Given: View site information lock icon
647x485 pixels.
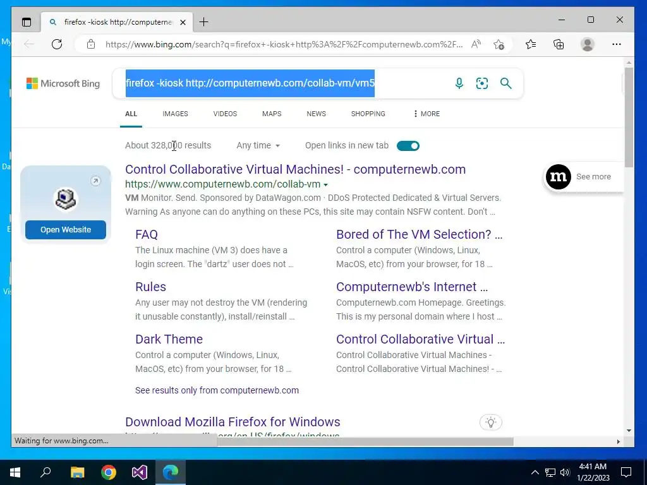Looking at the screenshot, I should click(91, 44).
